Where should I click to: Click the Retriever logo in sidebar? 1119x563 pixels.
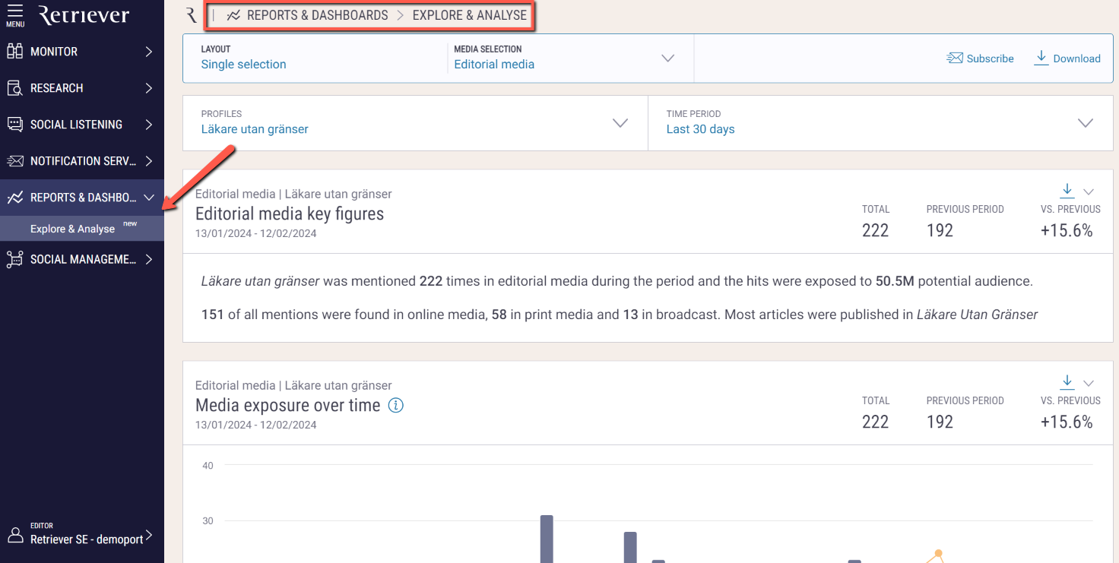pyautogui.click(x=84, y=15)
